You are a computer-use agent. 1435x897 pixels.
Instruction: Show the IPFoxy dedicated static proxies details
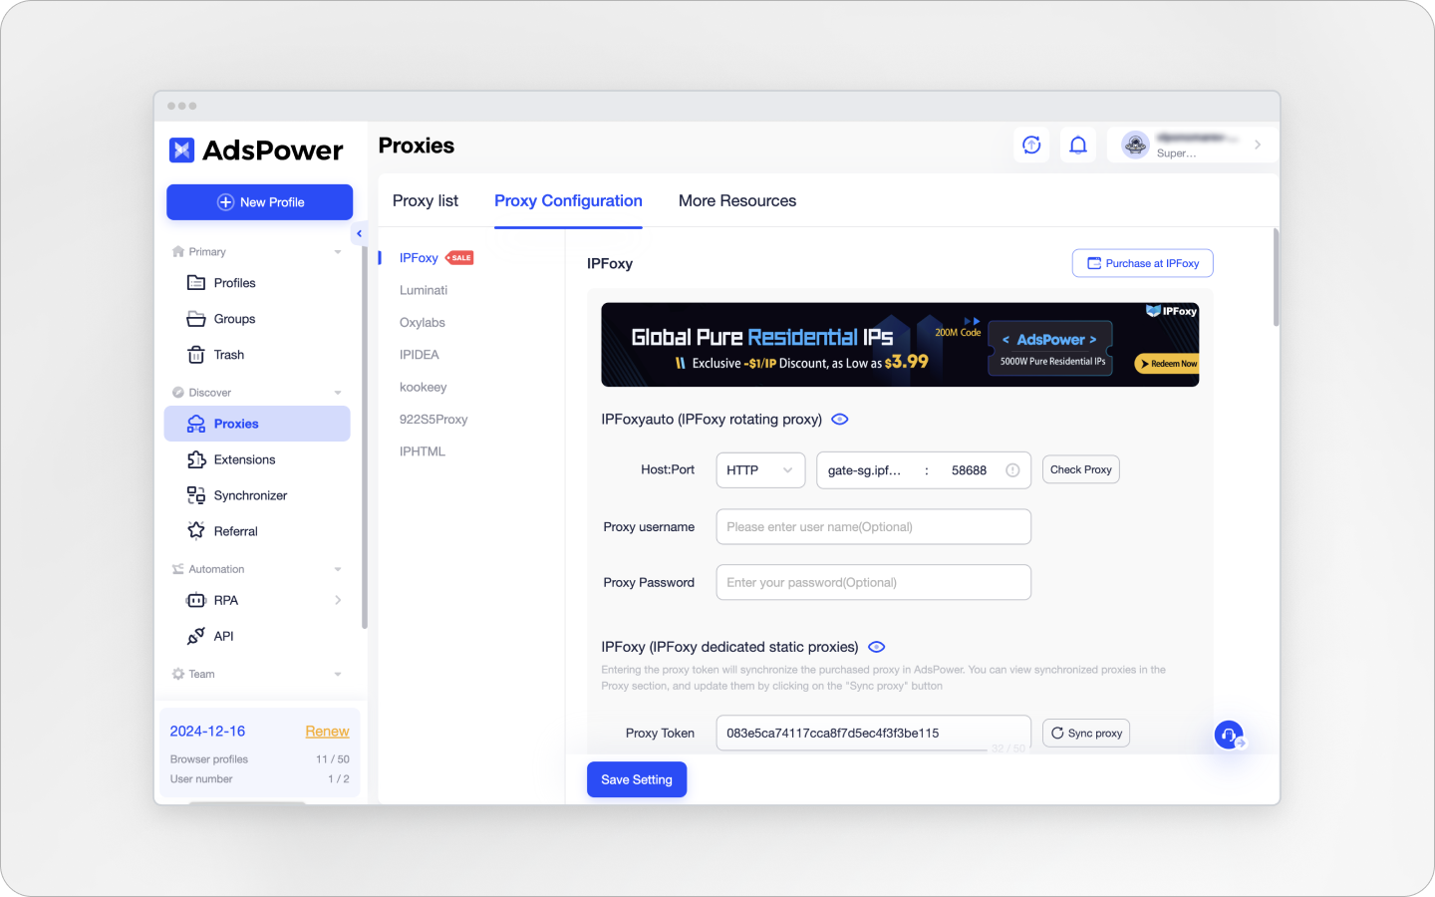point(876,646)
